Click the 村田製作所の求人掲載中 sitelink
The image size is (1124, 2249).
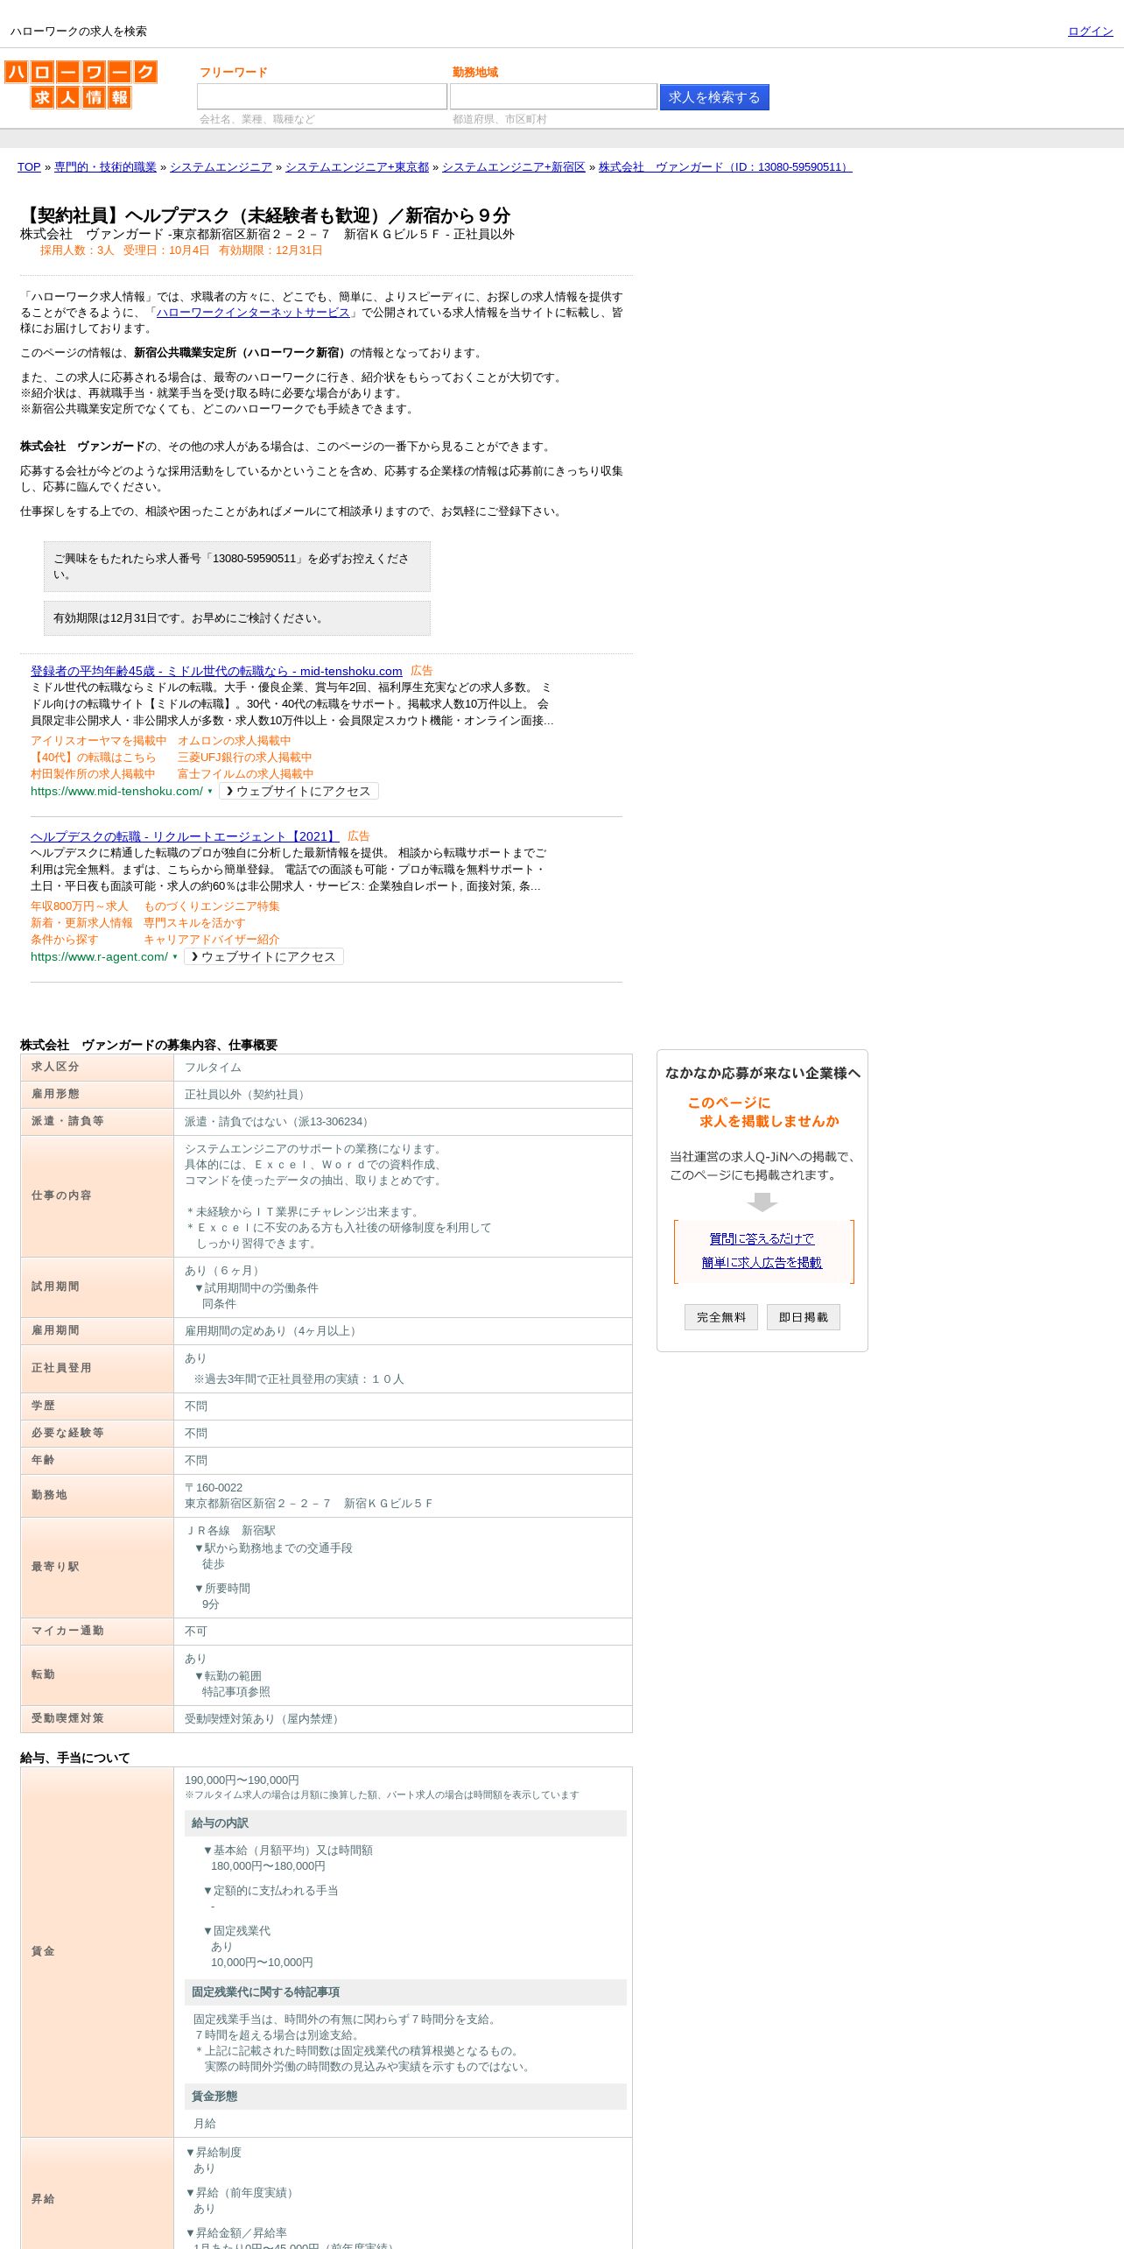[93, 774]
